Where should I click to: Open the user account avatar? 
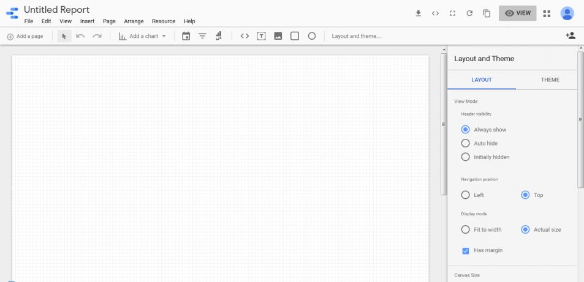pyautogui.click(x=567, y=13)
